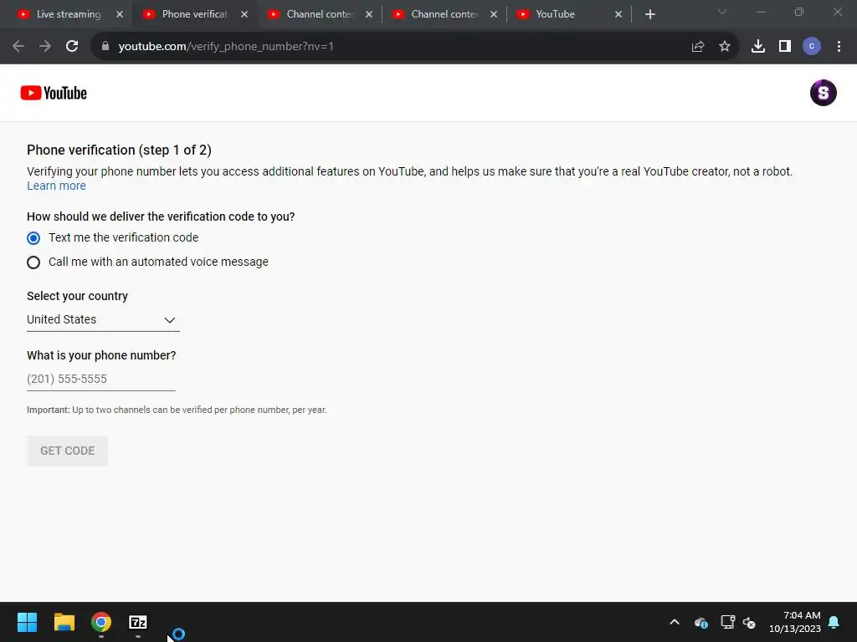This screenshot has width=857, height=642.
Task: Open File Explorer from the taskbar
Action: 64,622
